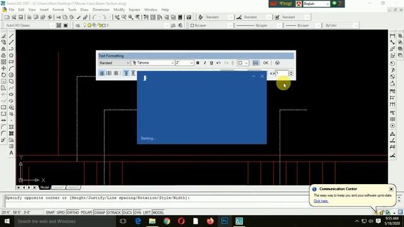The height and width of the screenshot is (227, 404).
Task: Select the Rectangle draw tool
Action: click(x=11, y=62)
